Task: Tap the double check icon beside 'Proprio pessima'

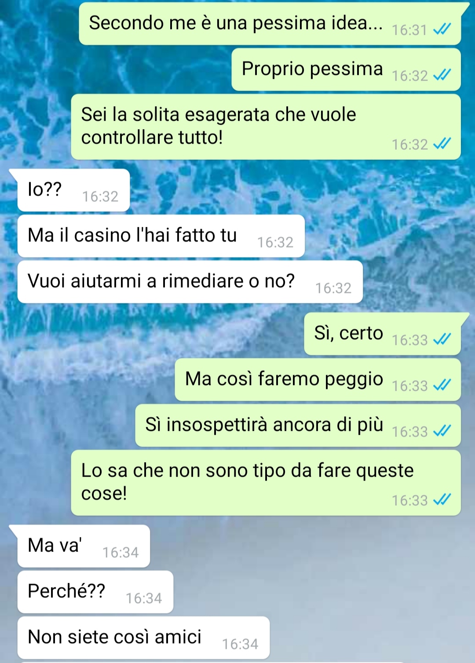Action: coord(442,75)
